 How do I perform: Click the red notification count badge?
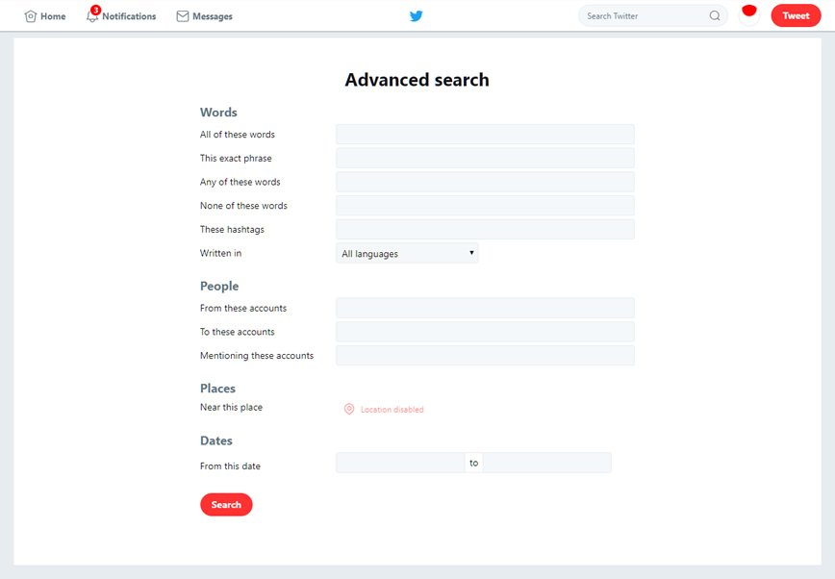point(96,11)
